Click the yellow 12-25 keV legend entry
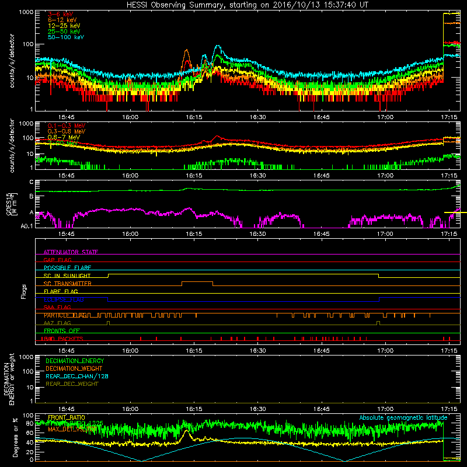 tap(64, 26)
